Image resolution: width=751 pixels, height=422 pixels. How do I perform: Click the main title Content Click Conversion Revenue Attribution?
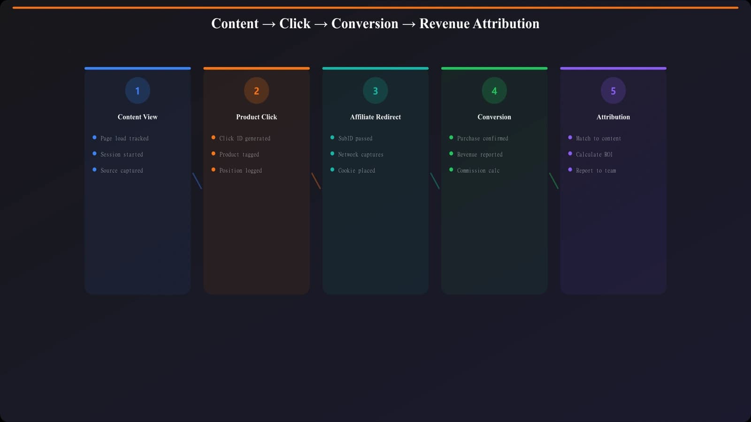coord(375,23)
